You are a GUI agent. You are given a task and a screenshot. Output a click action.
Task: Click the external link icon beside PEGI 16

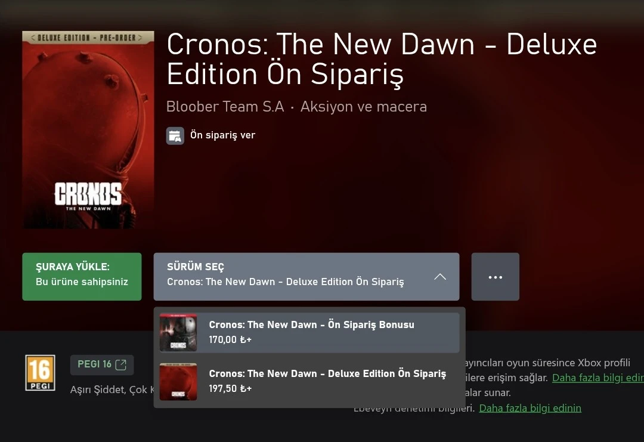[x=120, y=364]
